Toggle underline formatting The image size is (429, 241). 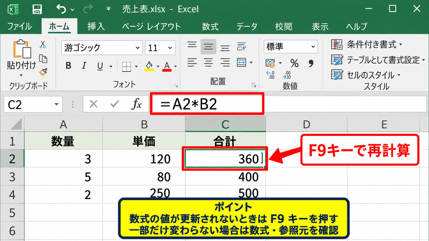(x=100, y=66)
